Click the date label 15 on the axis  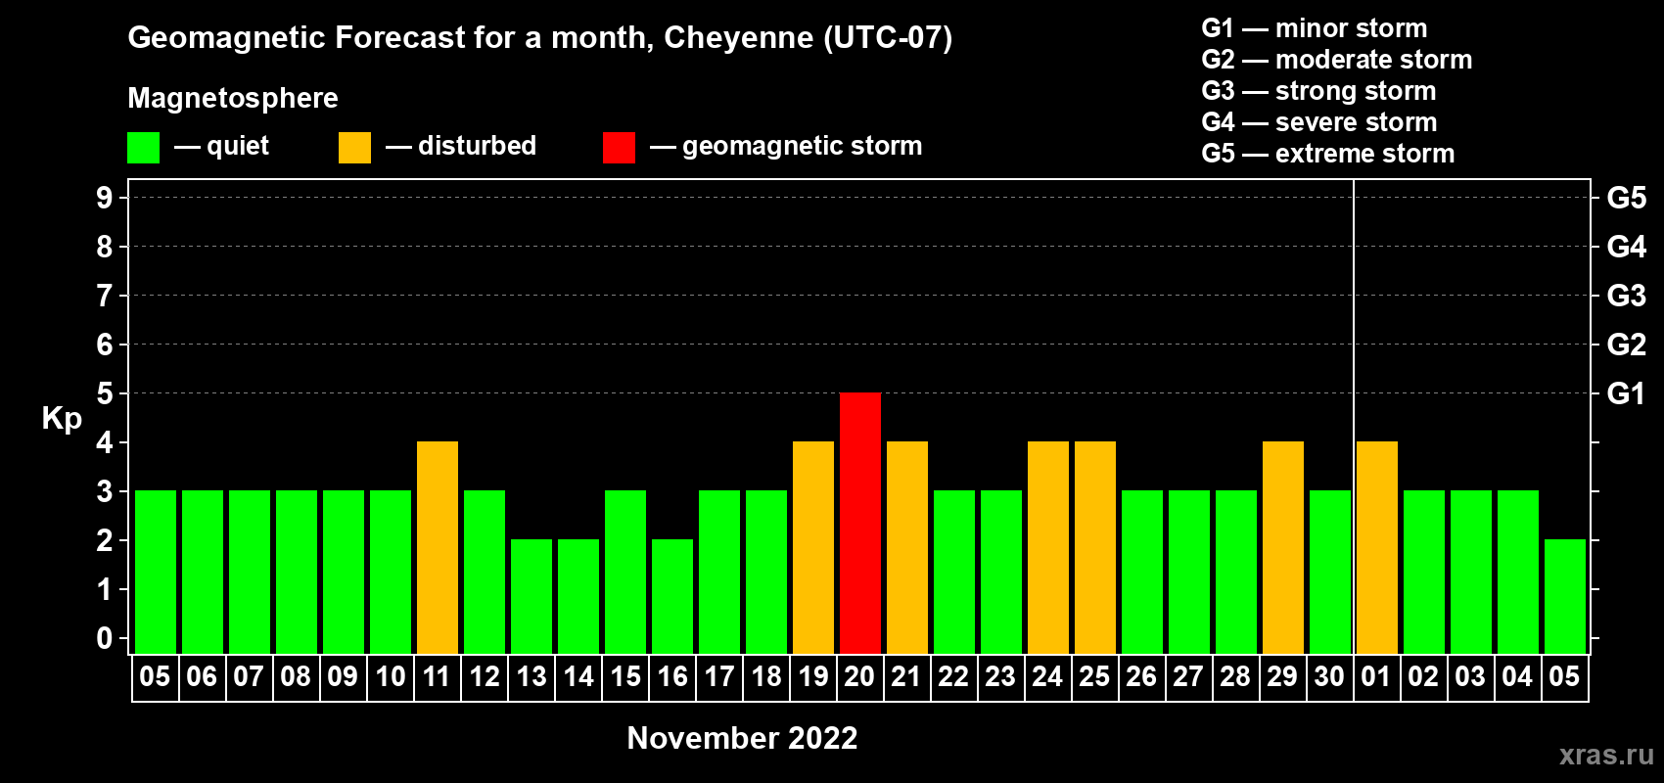(x=625, y=676)
